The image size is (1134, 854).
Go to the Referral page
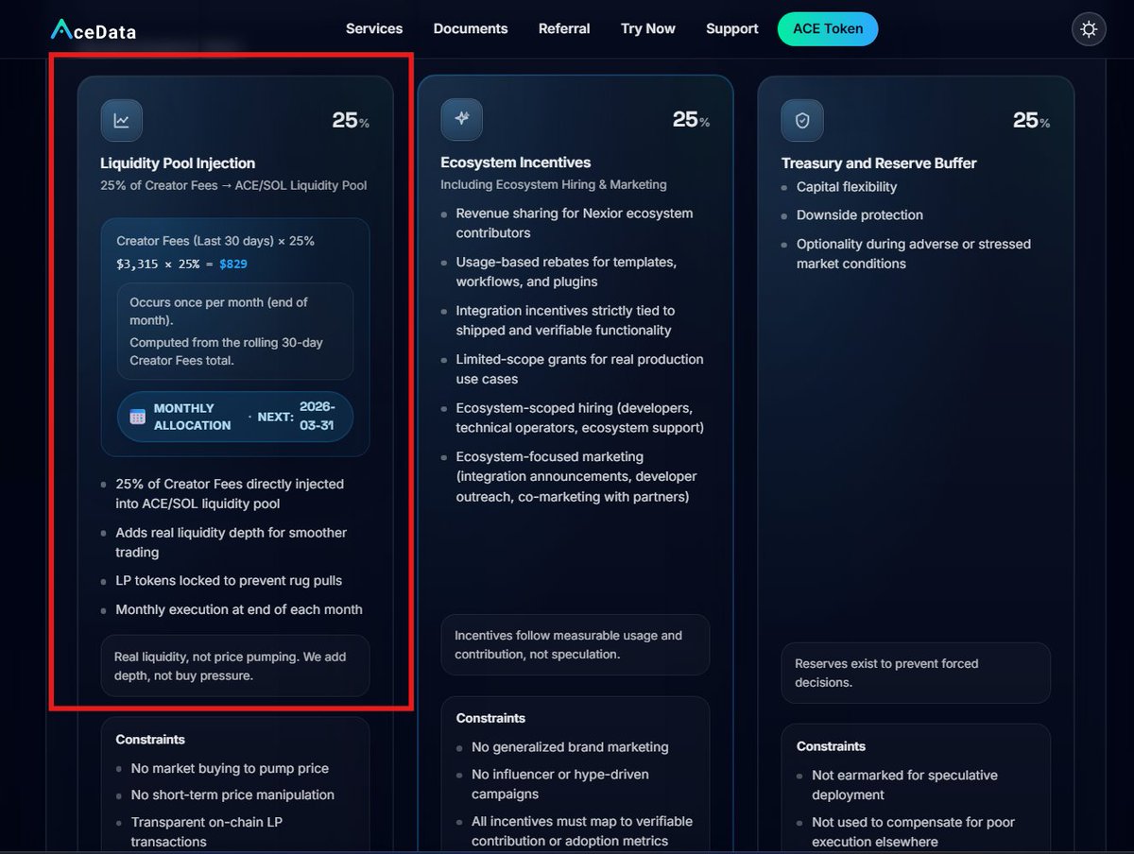564,28
